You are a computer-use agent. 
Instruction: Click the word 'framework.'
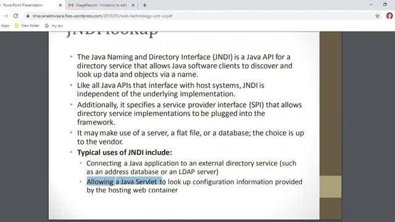[96, 122]
